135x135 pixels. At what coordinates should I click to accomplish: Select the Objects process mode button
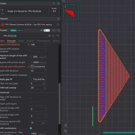(20, 30)
